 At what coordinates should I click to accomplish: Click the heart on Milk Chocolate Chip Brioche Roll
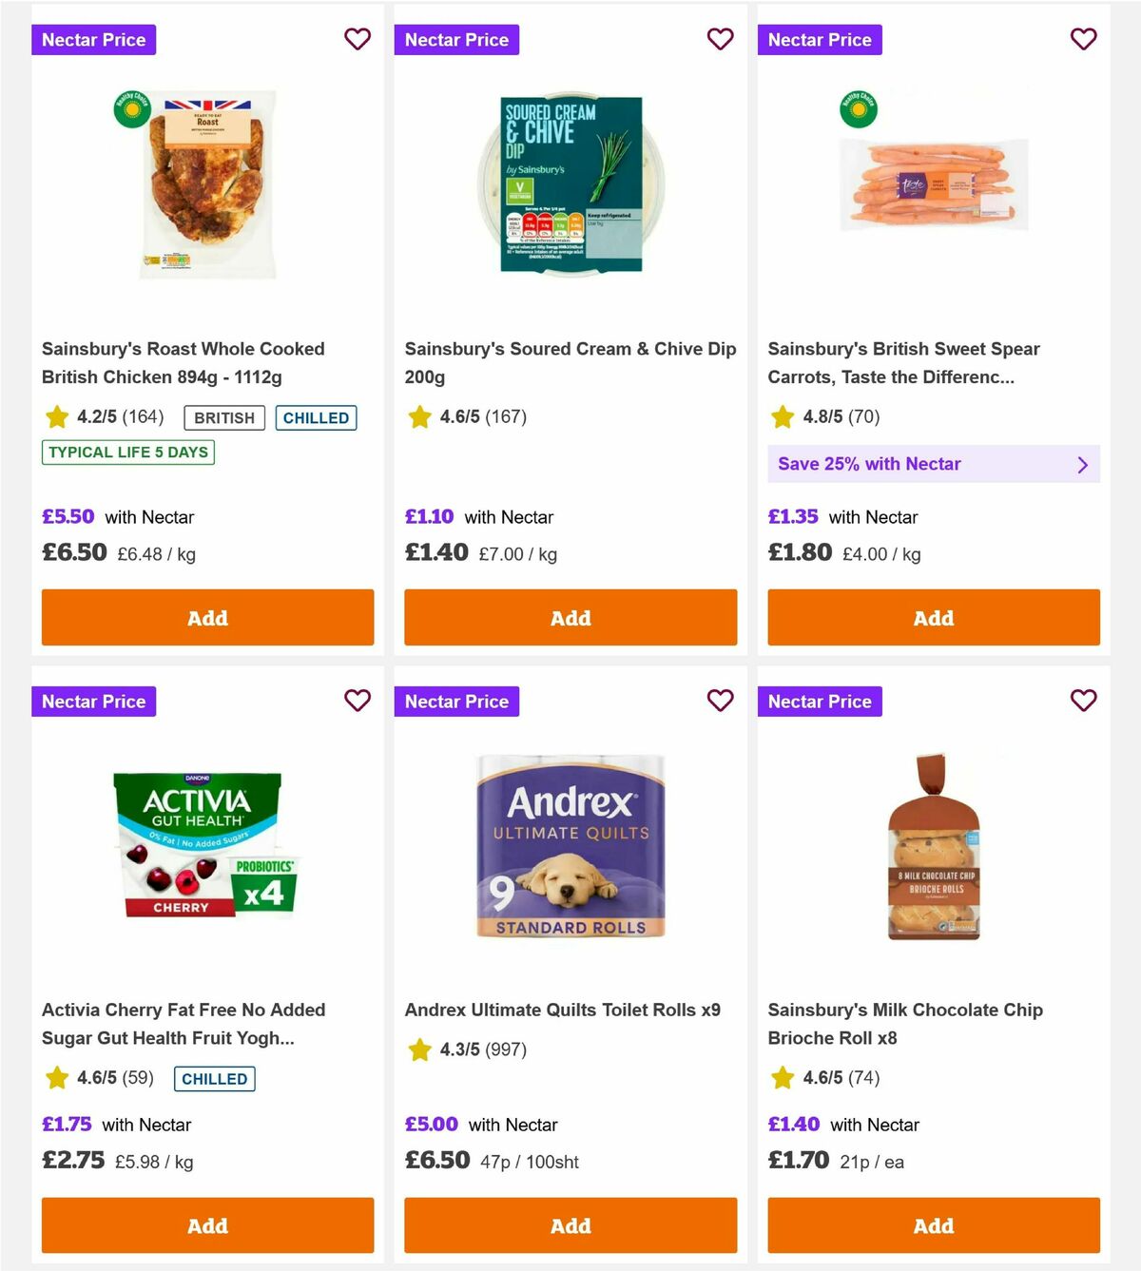(x=1083, y=701)
